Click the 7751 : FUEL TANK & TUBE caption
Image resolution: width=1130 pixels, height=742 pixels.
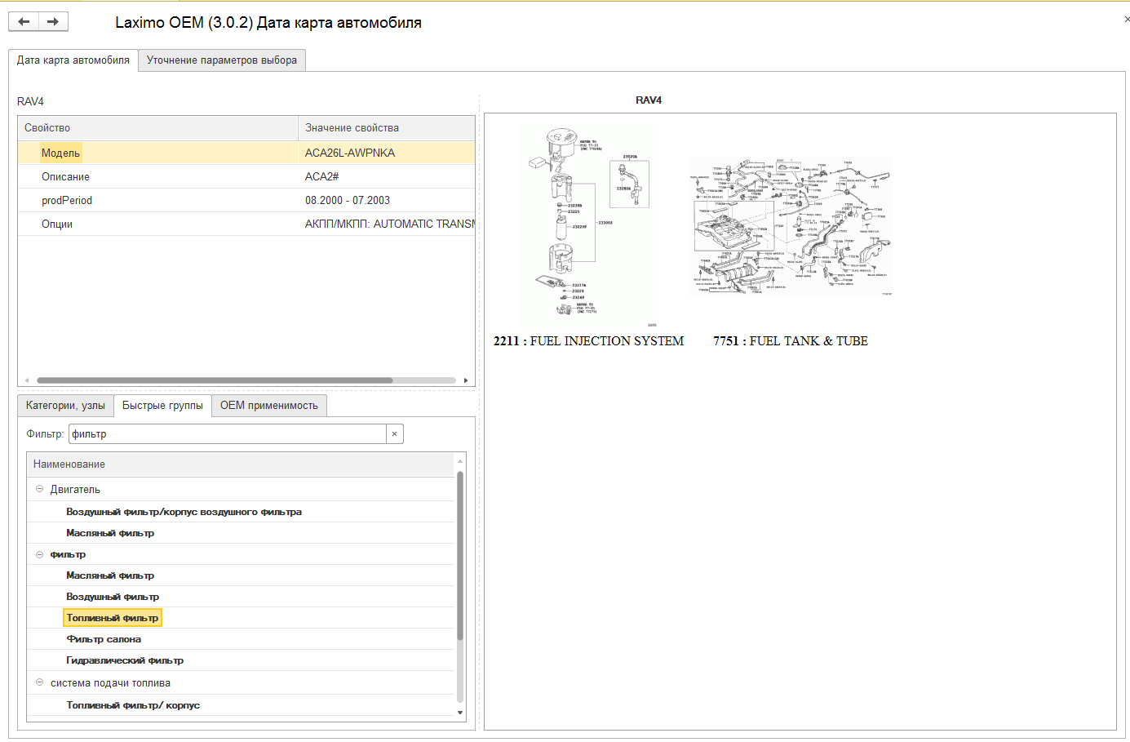pos(791,341)
